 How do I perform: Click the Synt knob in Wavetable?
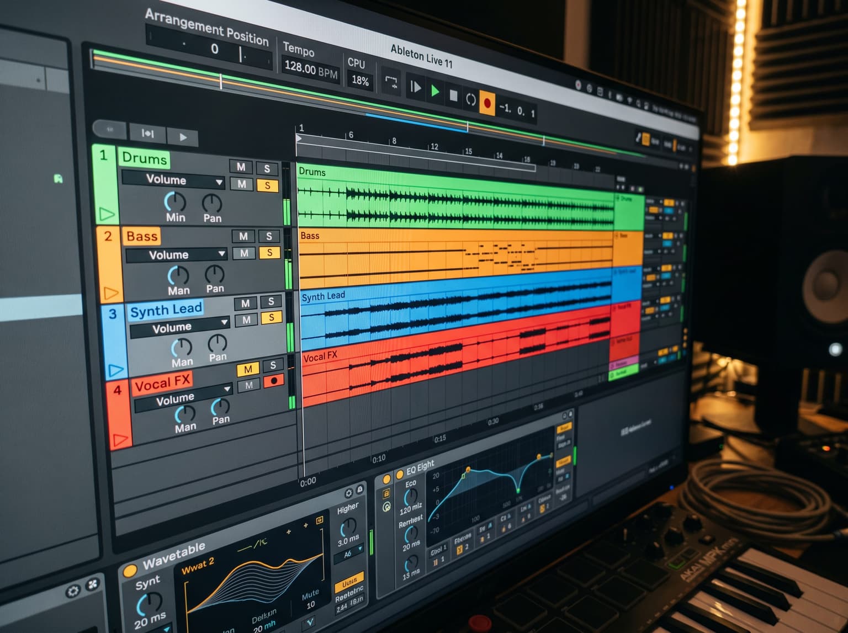(149, 604)
